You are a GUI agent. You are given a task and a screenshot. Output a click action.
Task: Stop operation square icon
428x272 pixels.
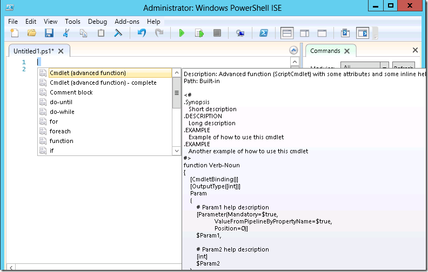pos(217,33)
